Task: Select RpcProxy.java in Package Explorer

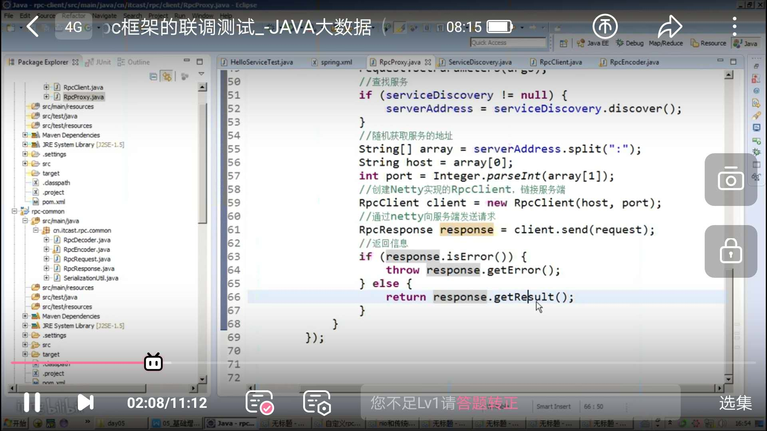Action: [x=83, y=97]
